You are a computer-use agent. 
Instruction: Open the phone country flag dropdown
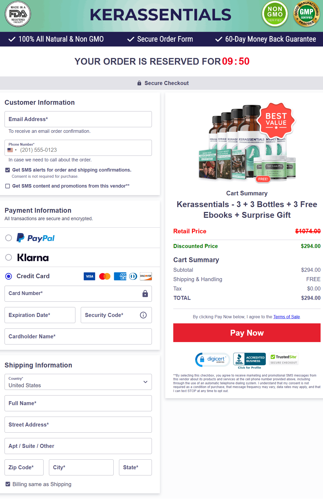pos(12,150)
